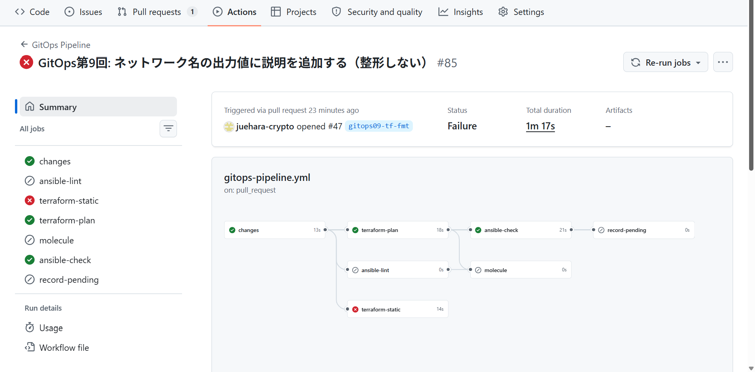This screenshot has width=755, height=372.
Task: Open the three-dot more options menu
Action: pyautogui.click(x=723, y=62)
